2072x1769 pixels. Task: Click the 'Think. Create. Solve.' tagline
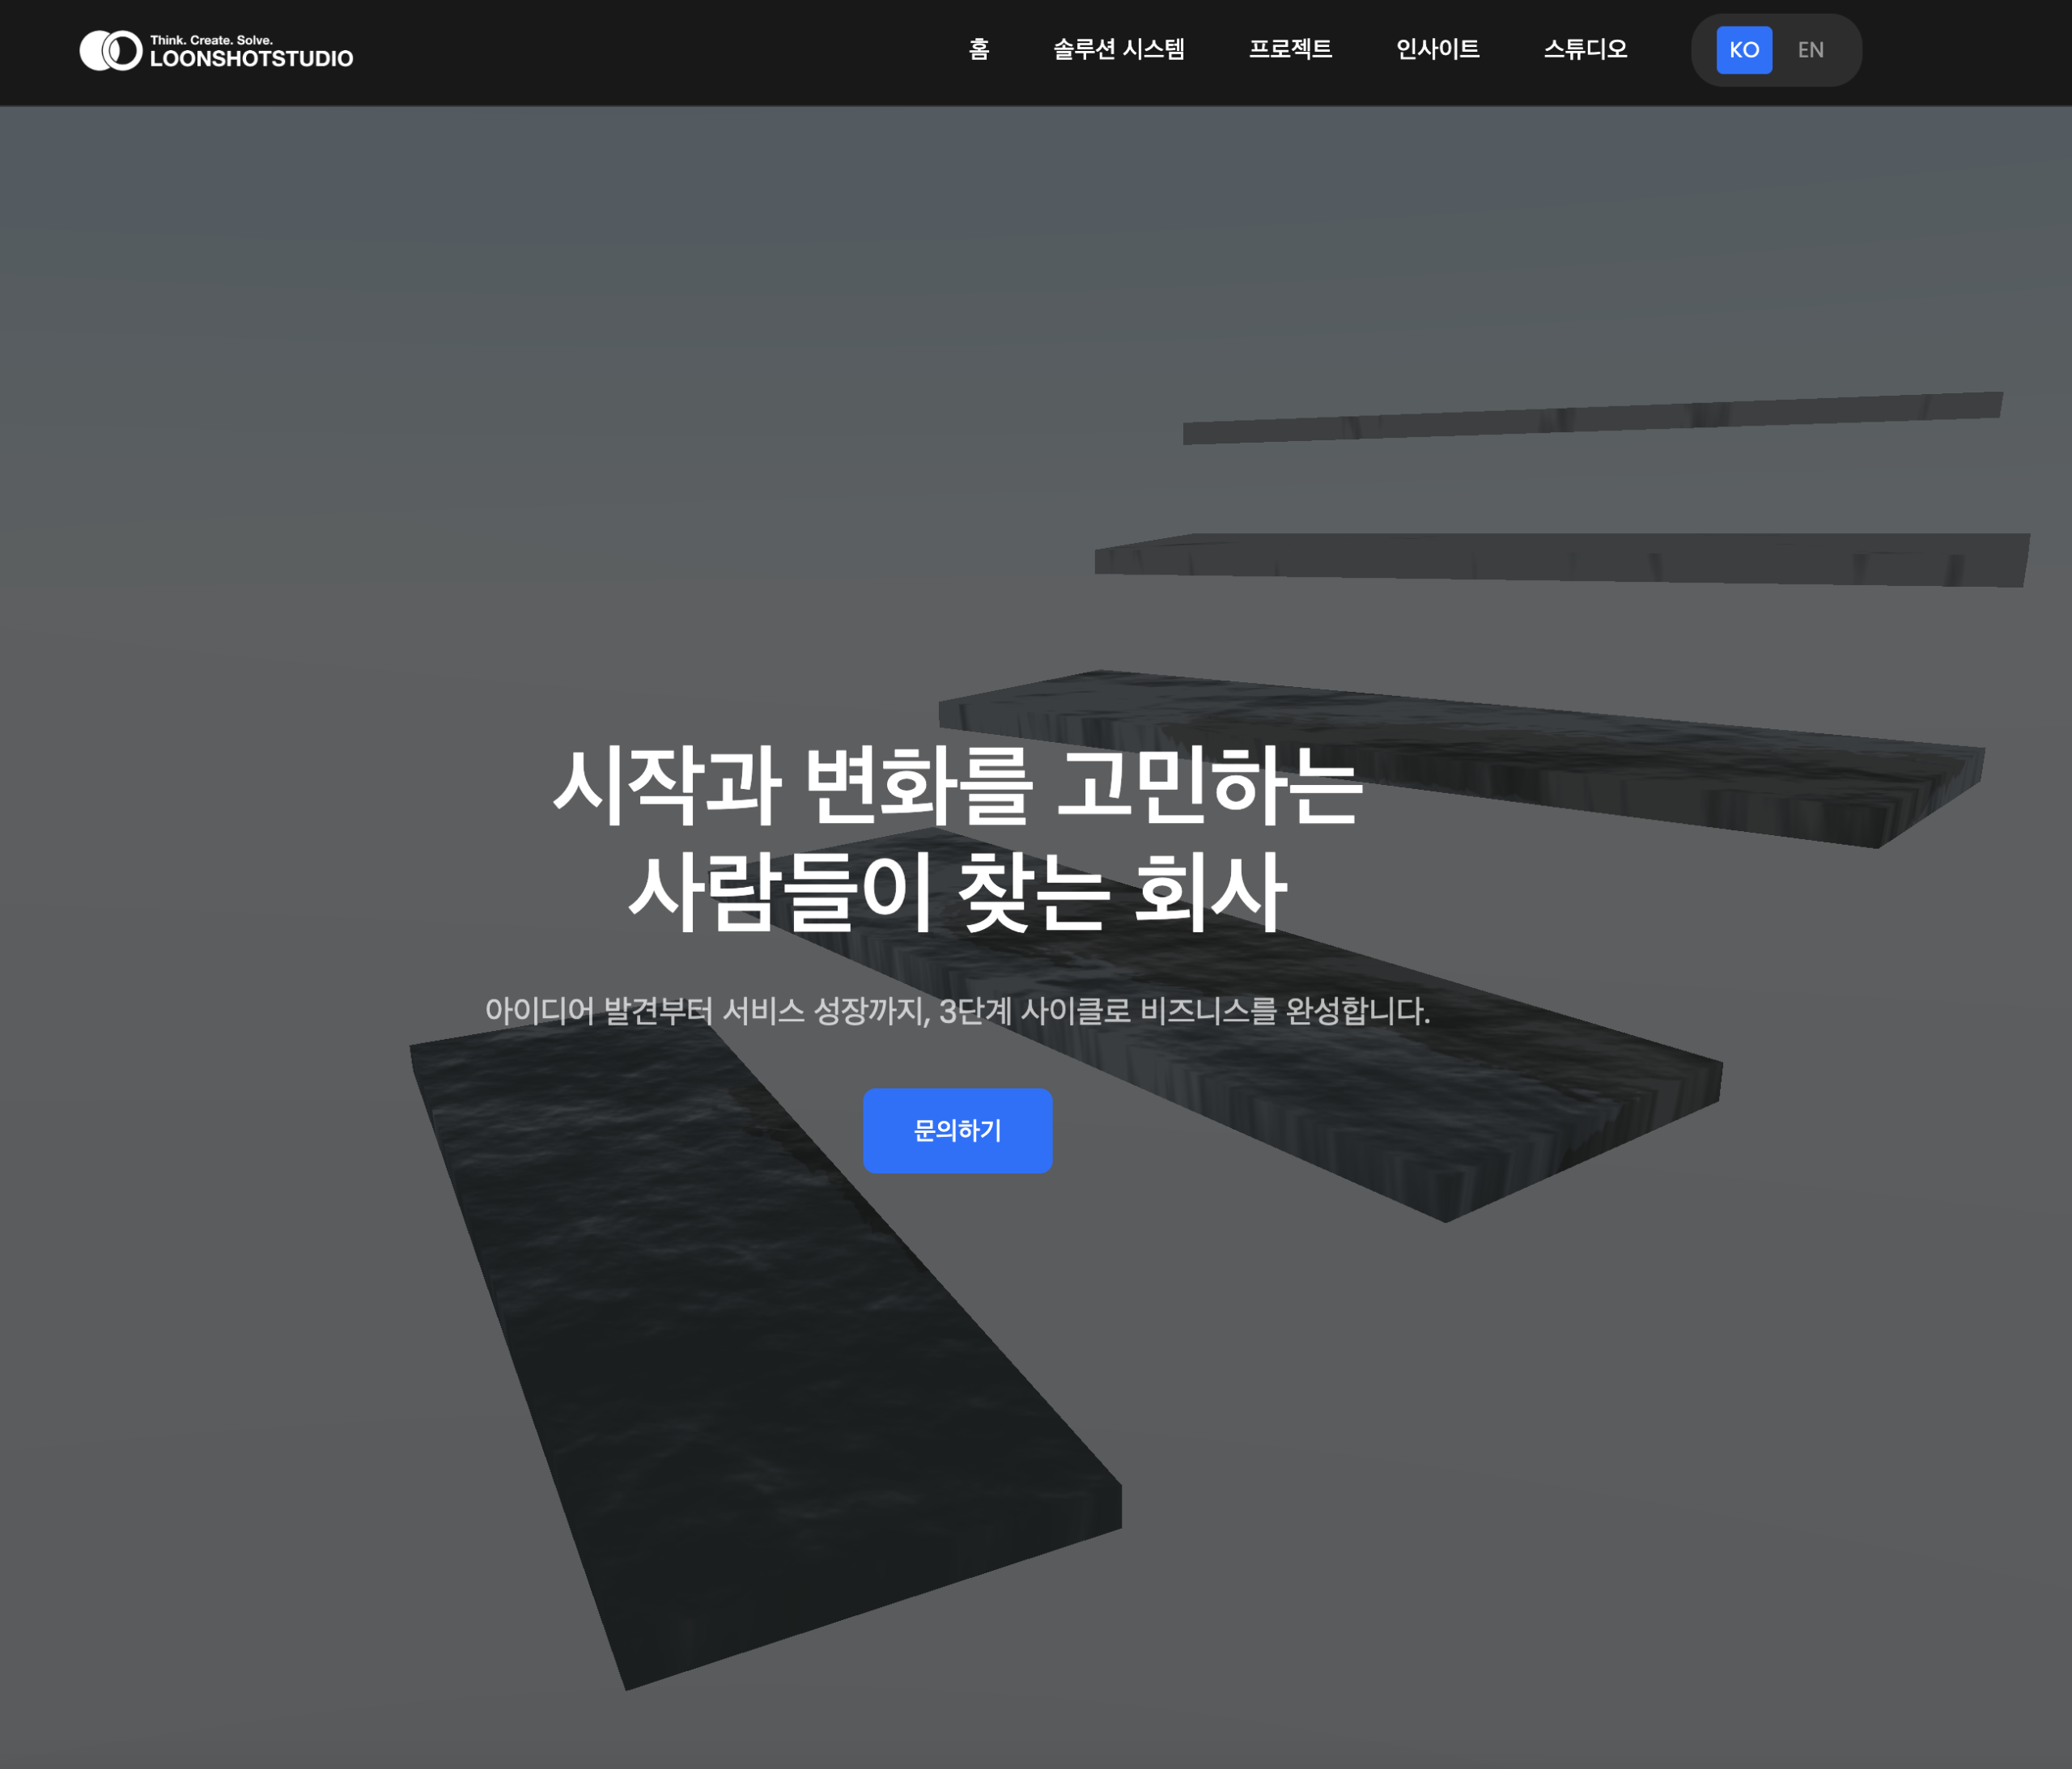point(211,40)
